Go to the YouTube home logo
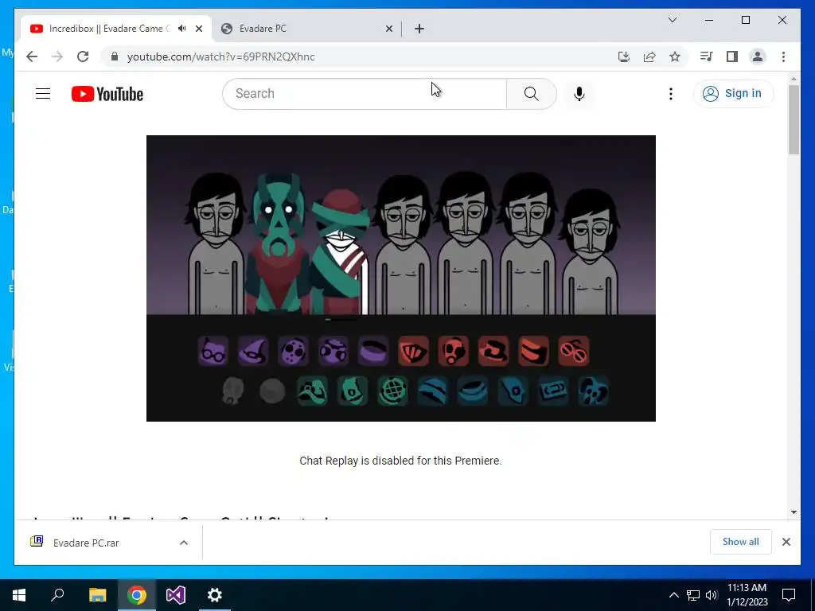The image size is (815, 611). 107,94
